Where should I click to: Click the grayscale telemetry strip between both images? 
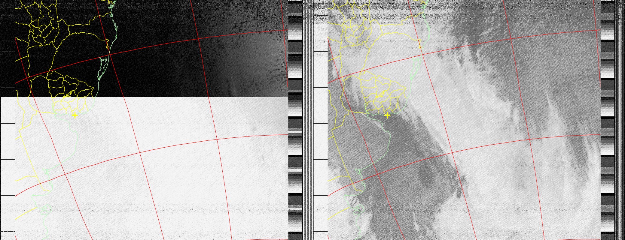pyautogui.click(x=295, y=120)
